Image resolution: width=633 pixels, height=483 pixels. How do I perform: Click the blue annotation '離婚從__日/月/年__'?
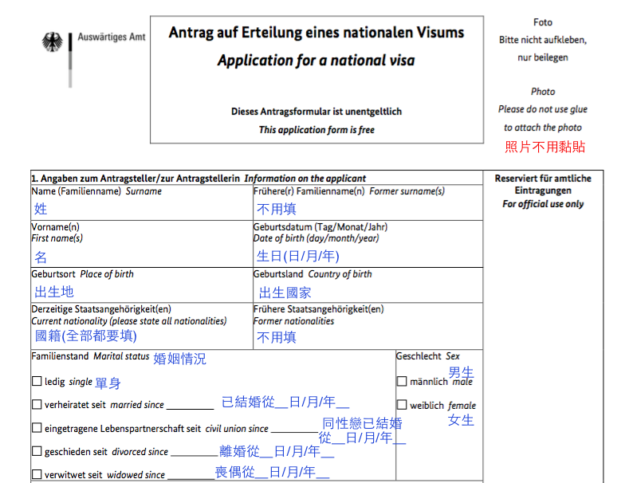277,451
